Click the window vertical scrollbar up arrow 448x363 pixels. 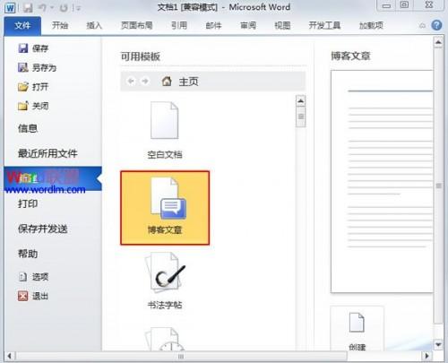tap(438, 42)
